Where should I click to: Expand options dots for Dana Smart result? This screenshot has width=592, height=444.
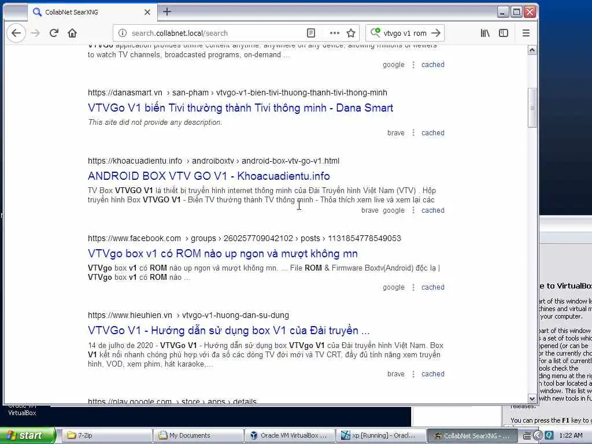(413, 133)
